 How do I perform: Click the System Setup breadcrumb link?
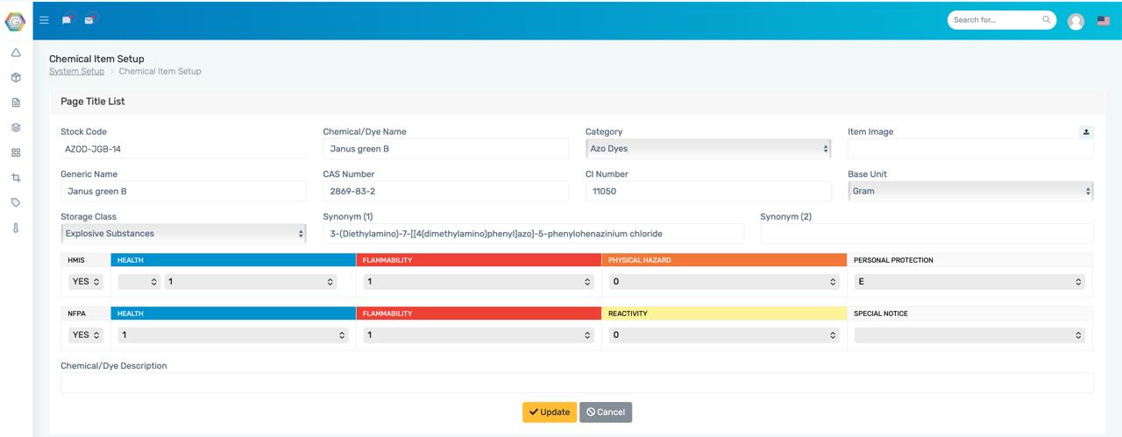click(76, 72)
